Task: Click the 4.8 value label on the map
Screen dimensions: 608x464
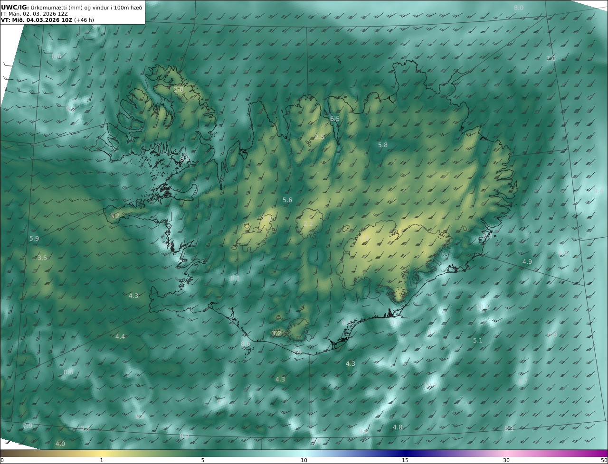Action: click(x=398, y=427)
